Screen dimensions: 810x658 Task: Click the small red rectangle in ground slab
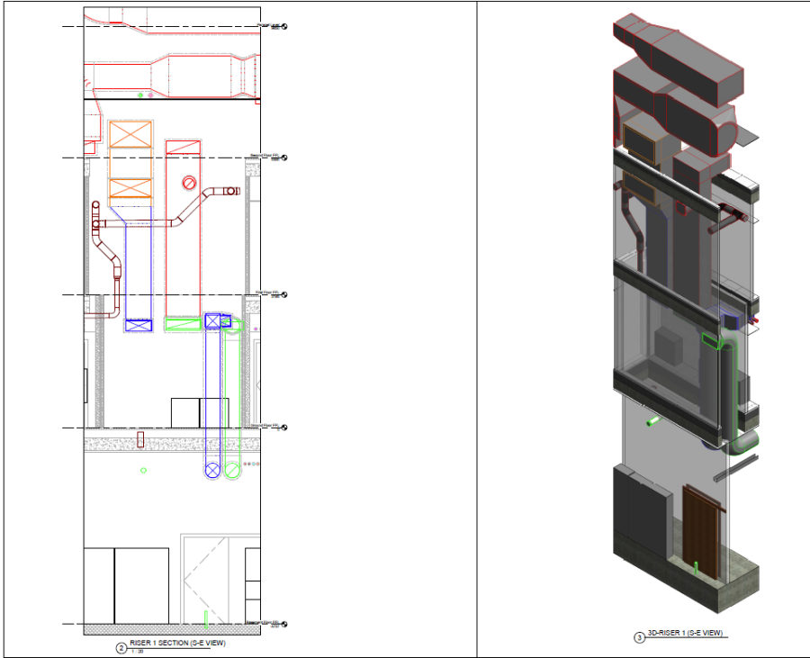point(140,439)
